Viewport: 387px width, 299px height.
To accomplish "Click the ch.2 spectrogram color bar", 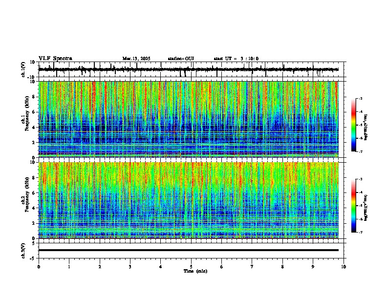I will tap(353, 206).
